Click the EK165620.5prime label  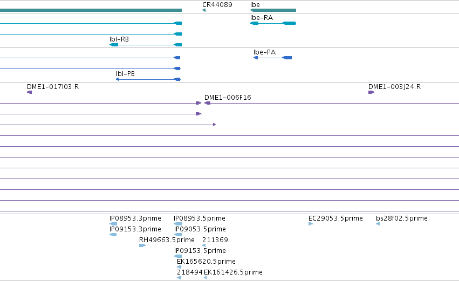point(207,262)
